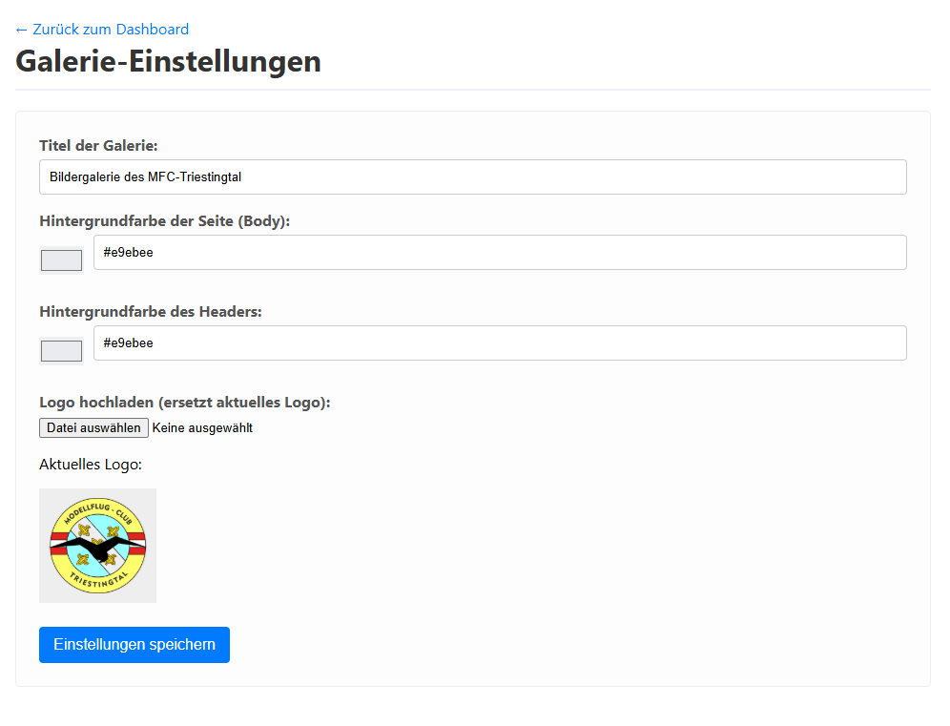Click the 'Zurück zum Dashboard' link
Image resolution: width=950 pixels, height=726 pixels.
101,29
